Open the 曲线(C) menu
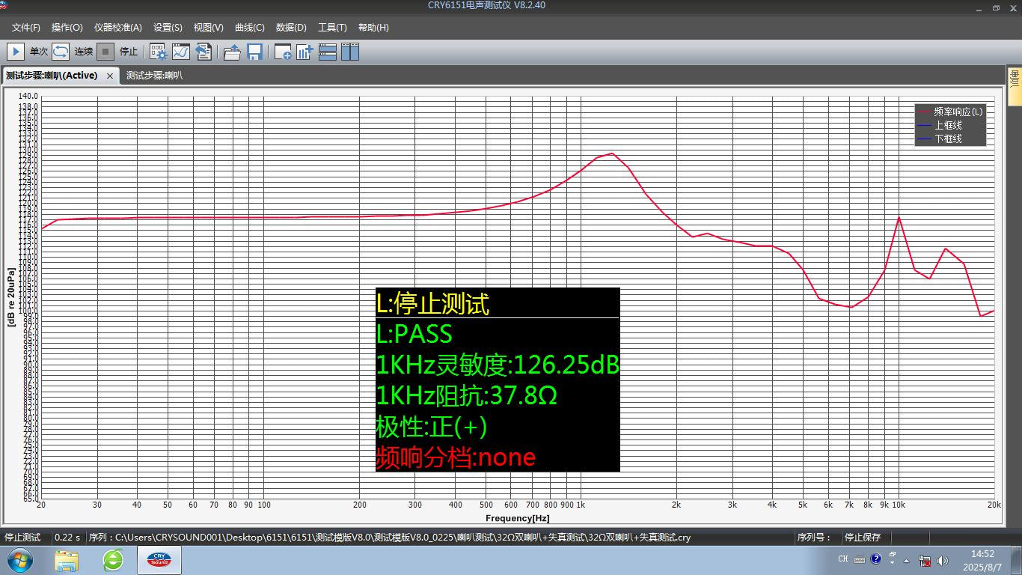Image resolution: width=1022 pixels, height=575 pixels. [249, 28]
